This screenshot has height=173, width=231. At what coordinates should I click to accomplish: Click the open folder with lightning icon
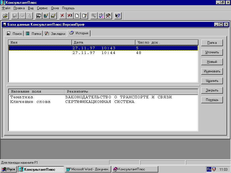point(53,16)
